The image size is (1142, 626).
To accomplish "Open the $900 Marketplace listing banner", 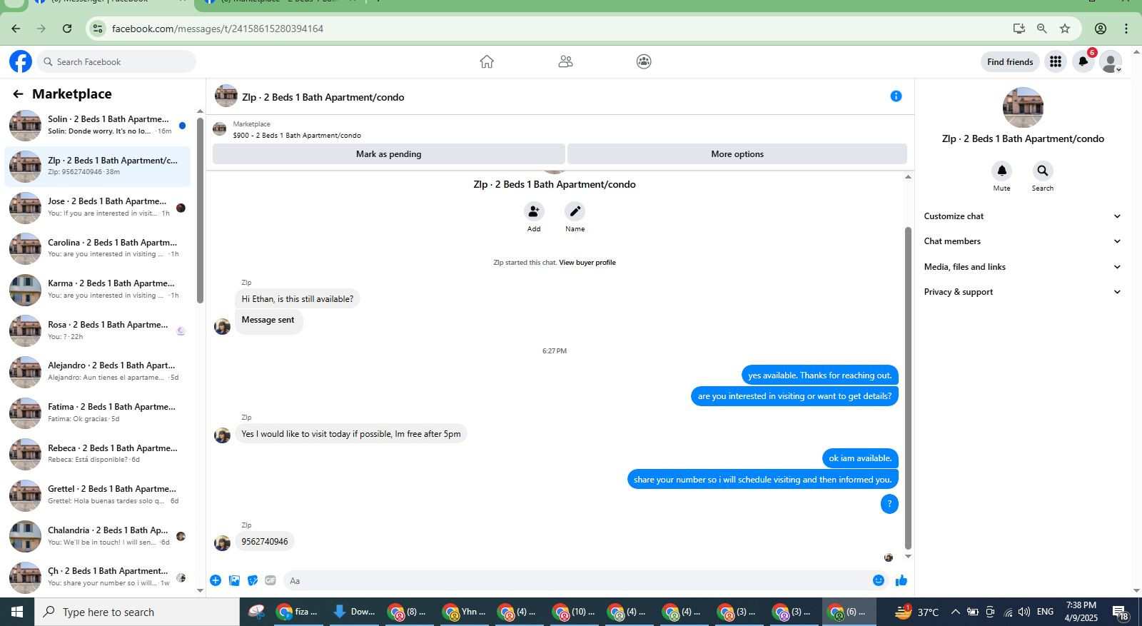I will pos(560,129).
